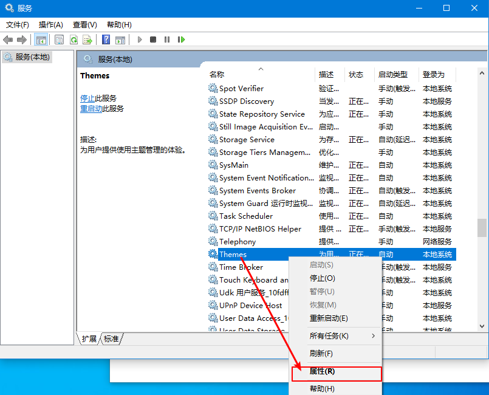Click 网络服务 login cell for Telephony
Screen dimensions: 489x395
click(437, 241)
